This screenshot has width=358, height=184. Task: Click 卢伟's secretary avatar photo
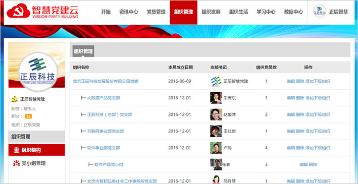tap(216, 148)
